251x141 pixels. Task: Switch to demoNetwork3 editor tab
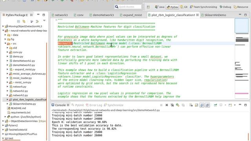coord(102,15)
